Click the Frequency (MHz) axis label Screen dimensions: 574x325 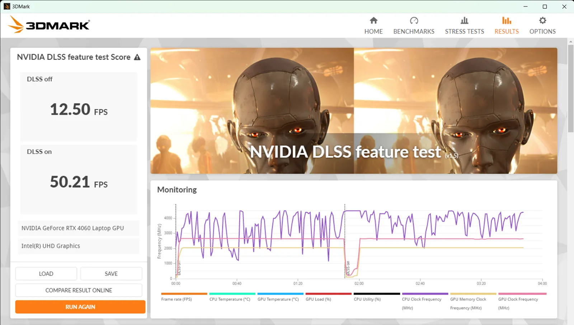[159, 241]
